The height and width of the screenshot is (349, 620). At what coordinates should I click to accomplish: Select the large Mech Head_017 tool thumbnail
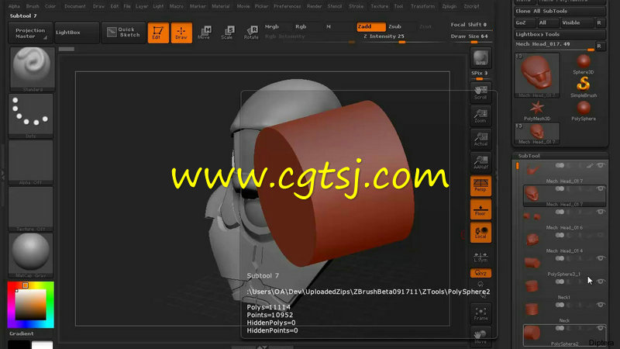536,75
